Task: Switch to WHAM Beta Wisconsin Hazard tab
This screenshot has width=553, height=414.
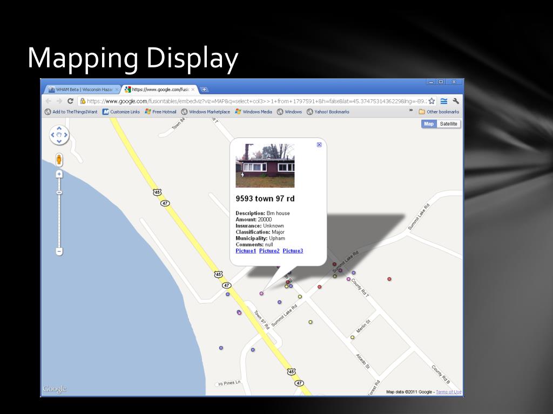Action: [84, 89]
